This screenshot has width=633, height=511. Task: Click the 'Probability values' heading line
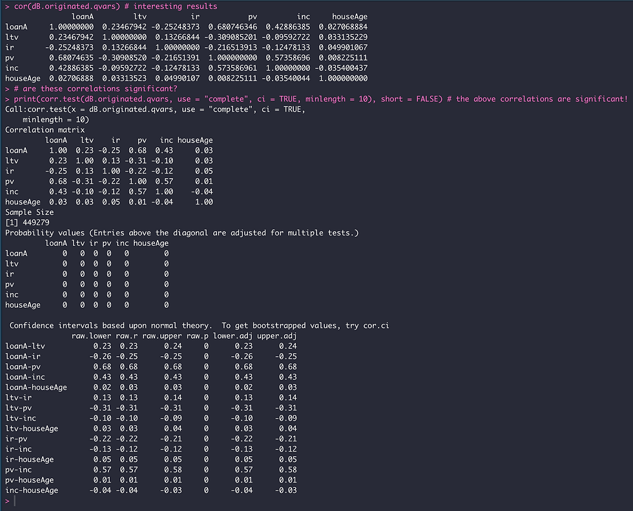pyautogui.click(x=182, y=233)
